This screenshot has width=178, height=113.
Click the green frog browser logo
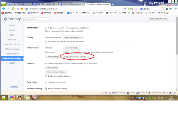click(4, 4)
